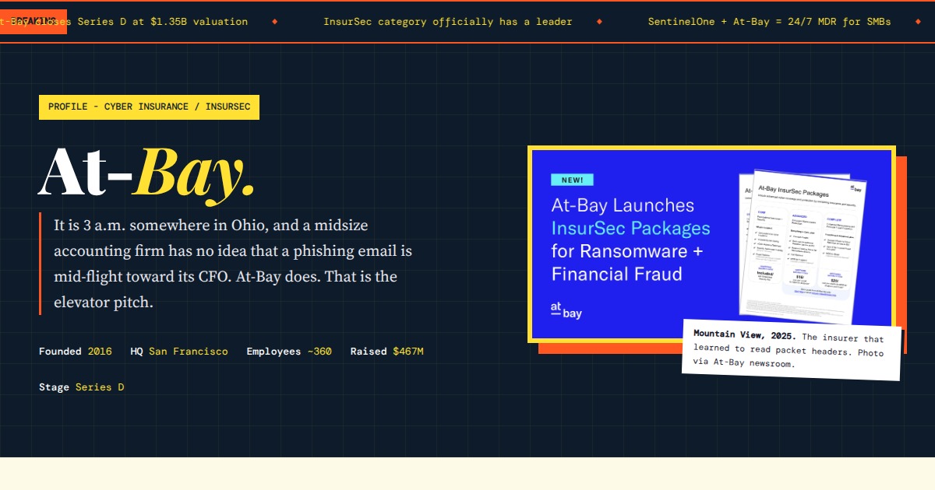Click the diamond separator after the SentinelOne headline
The width and height of the screenshot is (935, 490).
917,22
